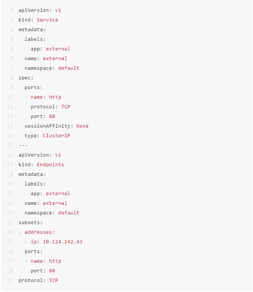This screenshot has height=292, width=253.
Task: Click the addresses: key
Action: coord(40,232)
